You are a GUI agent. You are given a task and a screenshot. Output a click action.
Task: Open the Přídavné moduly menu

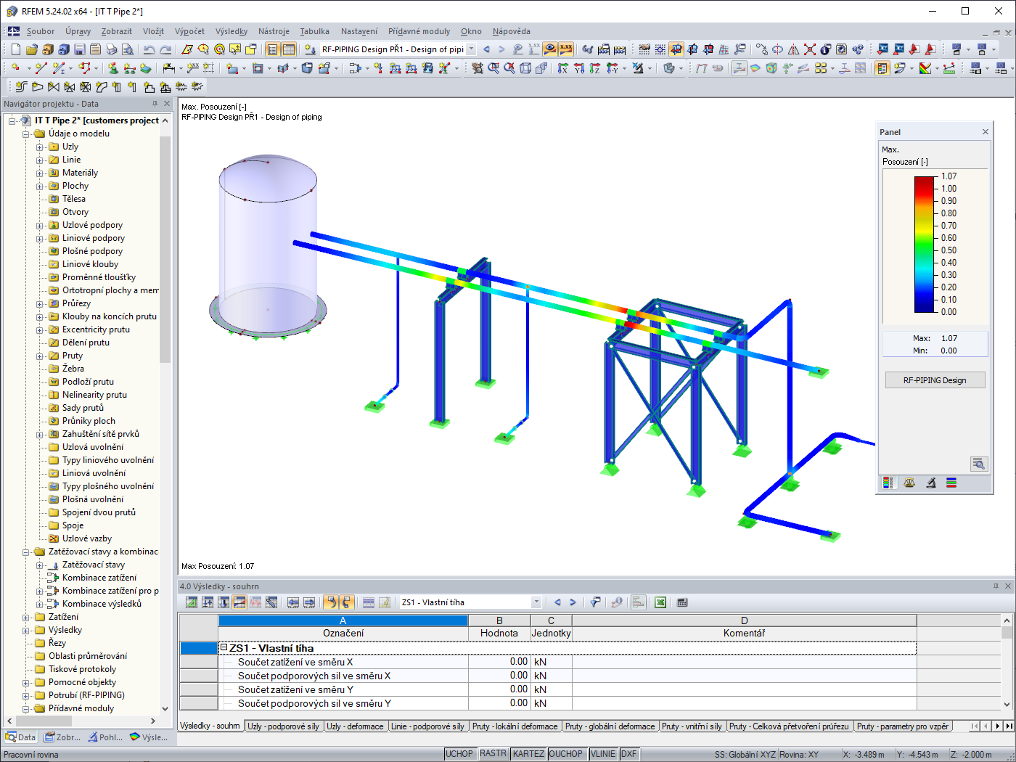[x=419, y=31]
